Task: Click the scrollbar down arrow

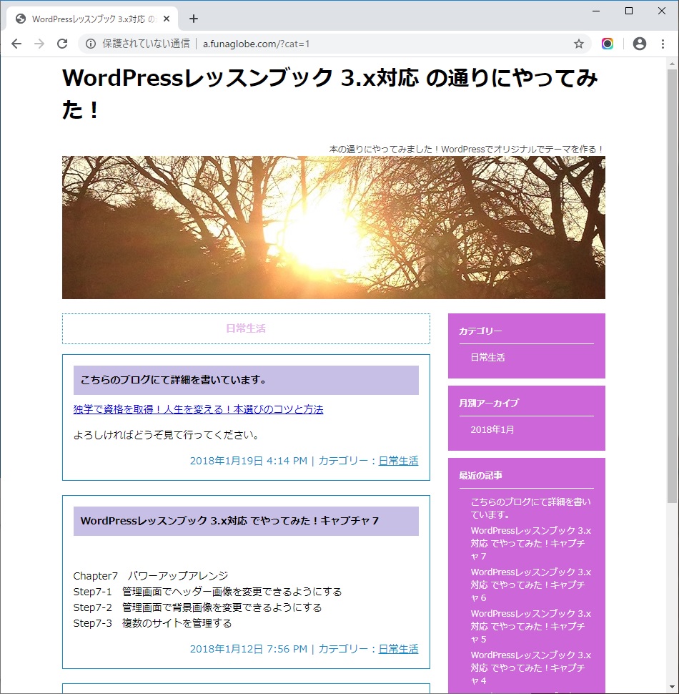Action: [672, 688]
